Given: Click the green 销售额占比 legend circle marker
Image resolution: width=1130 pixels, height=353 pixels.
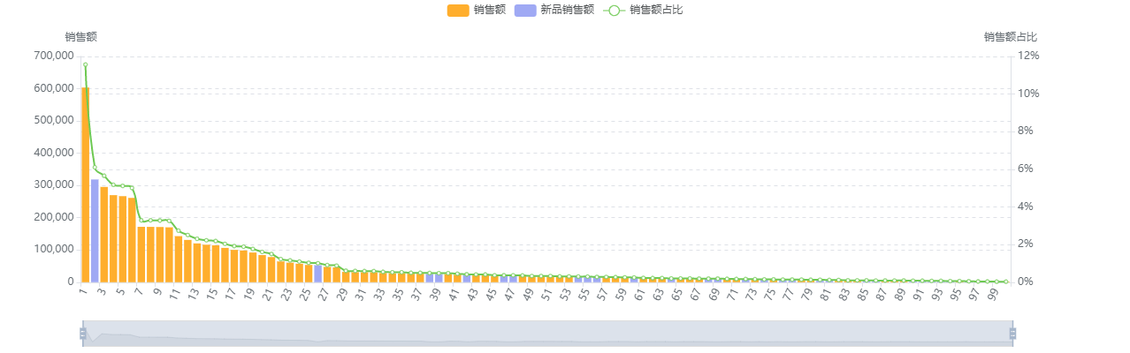Looking at the screenshot, I should (614, 11).
